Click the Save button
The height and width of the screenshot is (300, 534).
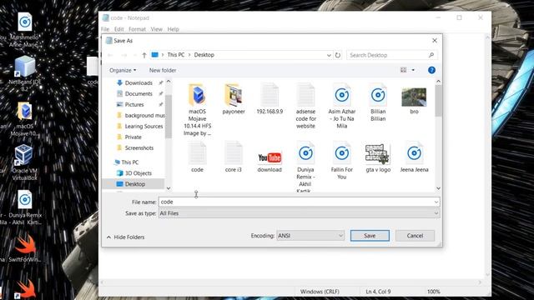tap(370, 236)
